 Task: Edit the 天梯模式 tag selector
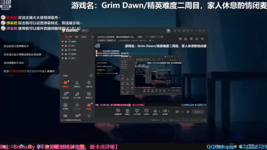[107, 40]
